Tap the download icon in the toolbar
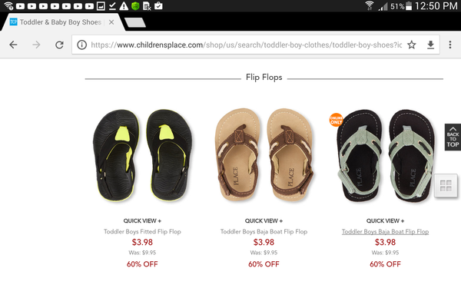461x288 pixels. (430, 45)
